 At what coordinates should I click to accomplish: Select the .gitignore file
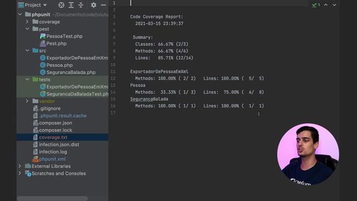click(x=50, y=108)
